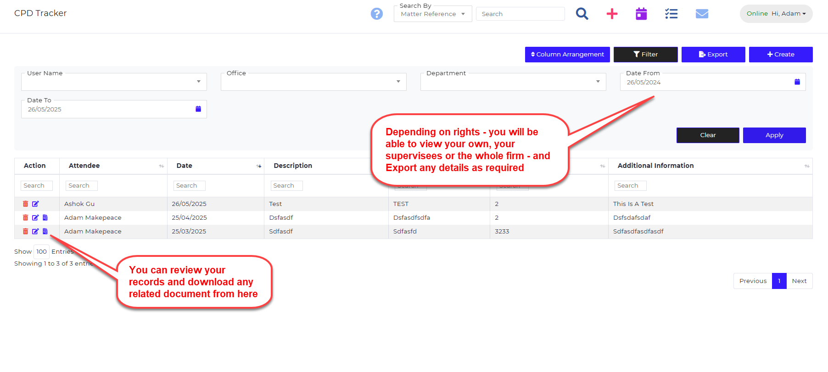Screen dimensions: 828x372
Task: Expand the Department dropdown
Action: tap(513, 82)
